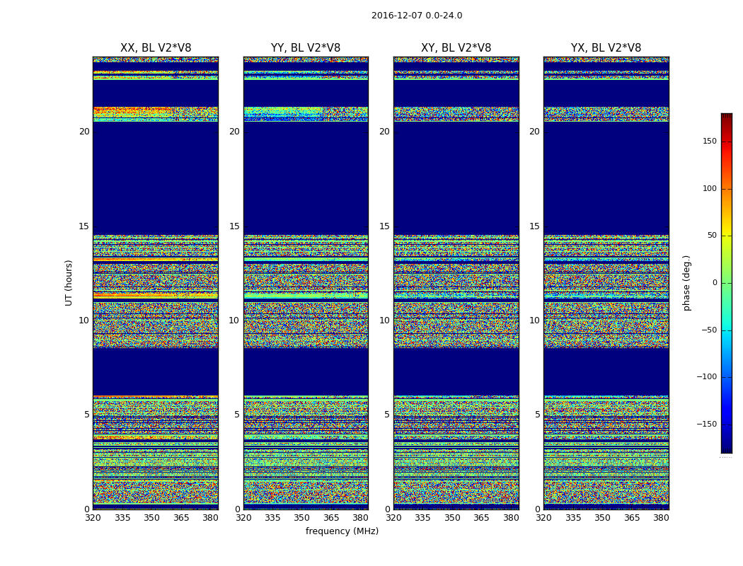Select the phase (deg.) colorbar label
This screenshot has width=743, height=566.
click(x=686, y=282)
